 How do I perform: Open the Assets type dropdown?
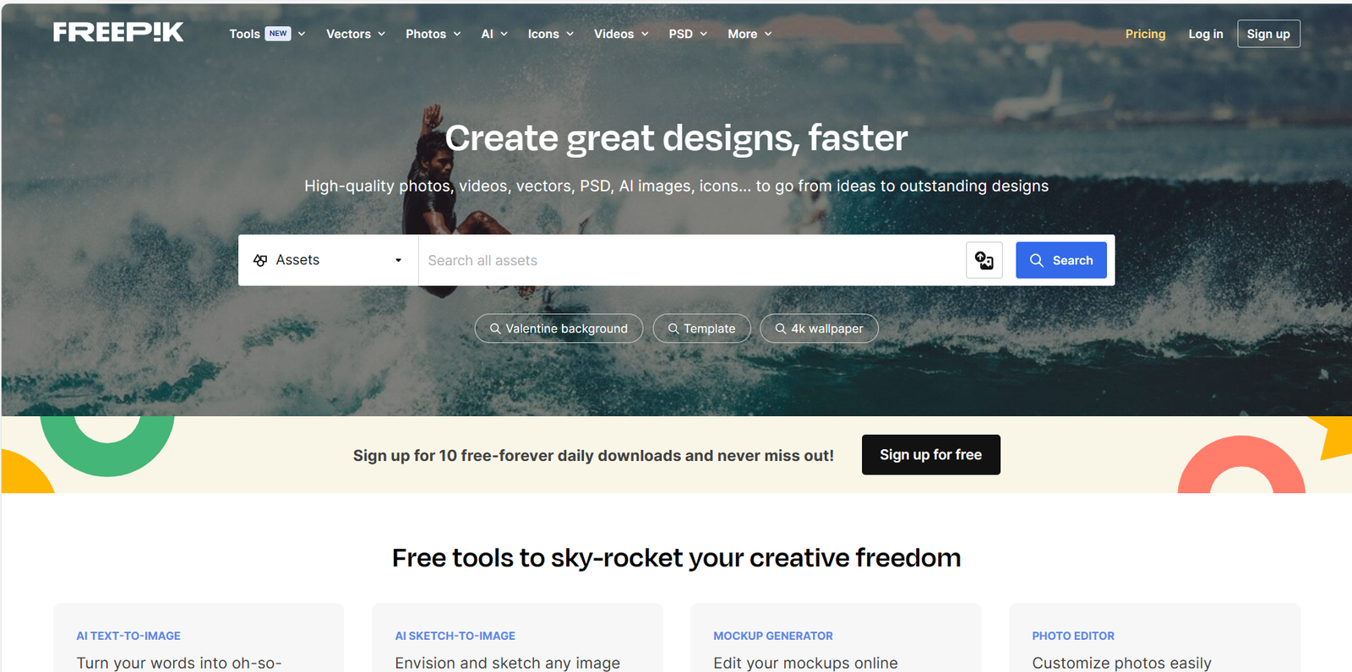click(328, 260)
